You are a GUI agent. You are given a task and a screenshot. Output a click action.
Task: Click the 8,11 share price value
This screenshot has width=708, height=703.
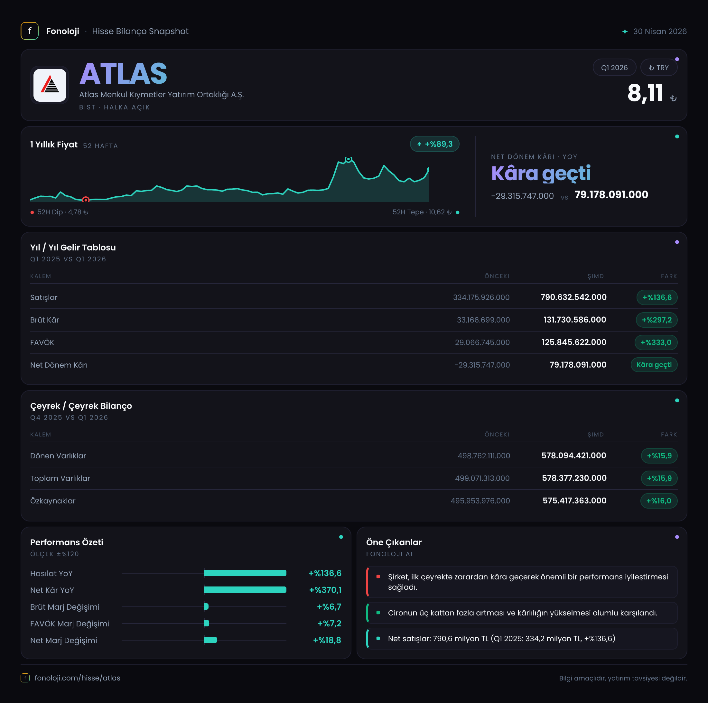pos(645,93)
